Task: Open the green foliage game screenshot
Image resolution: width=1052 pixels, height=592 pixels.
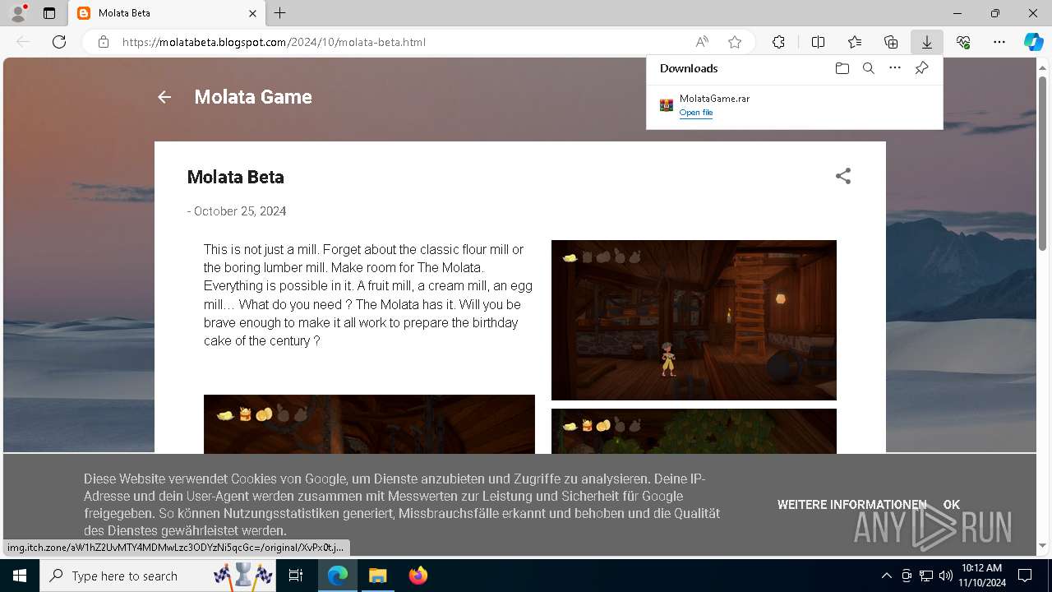Action: (x=694, y=431)
